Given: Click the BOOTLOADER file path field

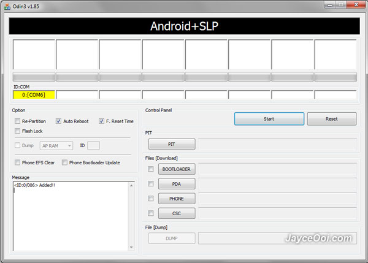Looking at the screenshot, I should tap(278, 169).
